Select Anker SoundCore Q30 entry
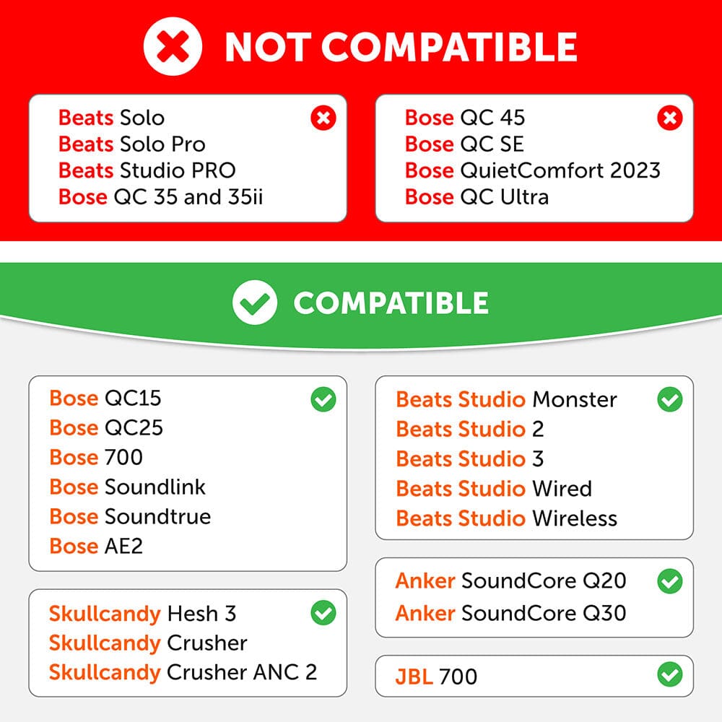This screenshot has width=722, height=722. pyautogui.click(x=510, y=613)
